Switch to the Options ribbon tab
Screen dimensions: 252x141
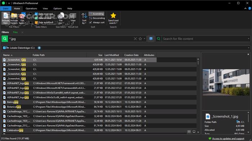(x=58, y=9)
